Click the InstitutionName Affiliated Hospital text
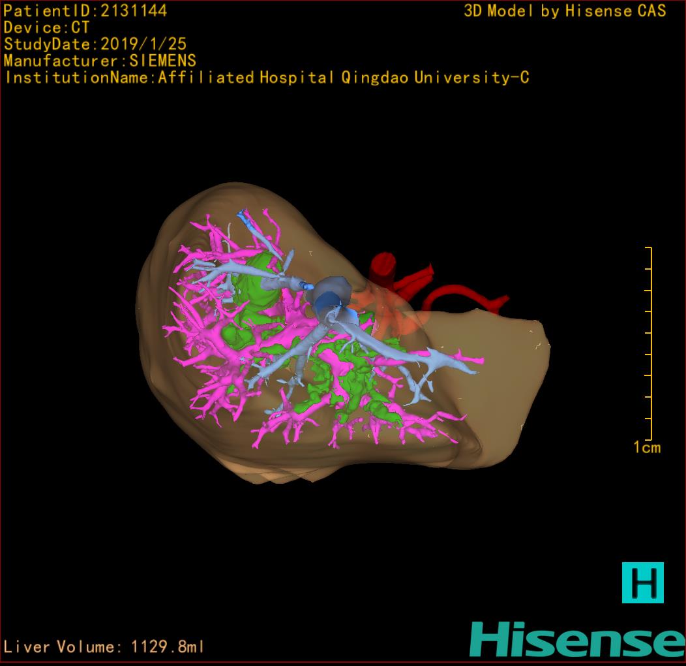The width and height of the screenshot is (686, 666). (266, 78)
